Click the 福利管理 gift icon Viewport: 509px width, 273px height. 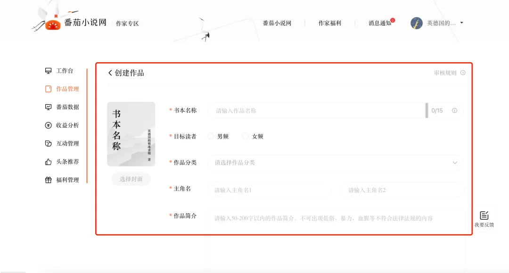[48, 180]
